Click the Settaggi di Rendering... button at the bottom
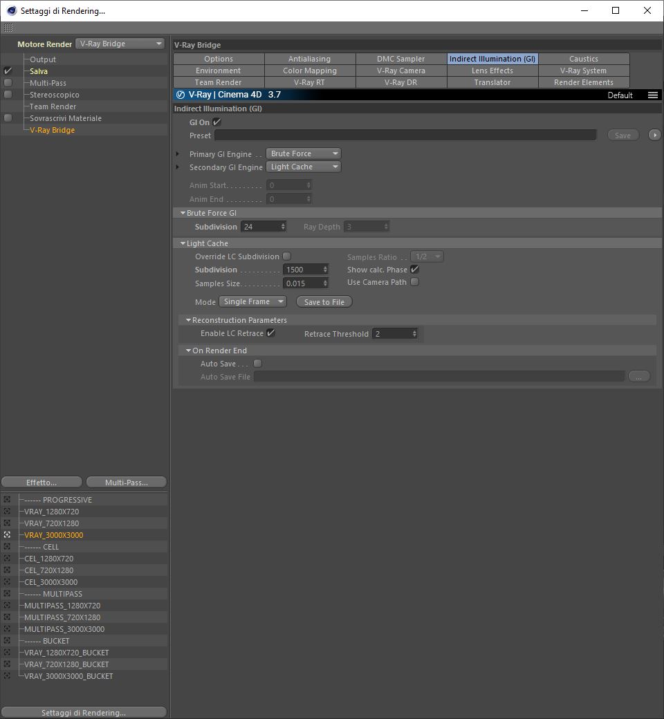The height and width of the screenshot is (719, 664). (84, 713)
